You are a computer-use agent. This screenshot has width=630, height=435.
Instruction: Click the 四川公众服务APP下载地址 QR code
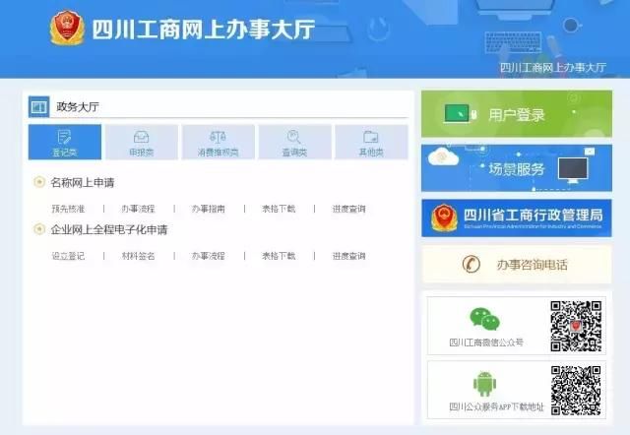576,390
